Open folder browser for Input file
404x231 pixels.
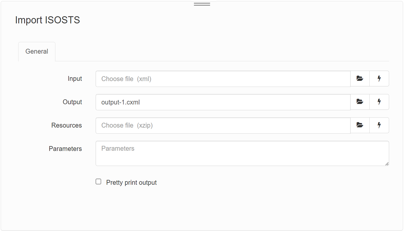coord(360,79)
